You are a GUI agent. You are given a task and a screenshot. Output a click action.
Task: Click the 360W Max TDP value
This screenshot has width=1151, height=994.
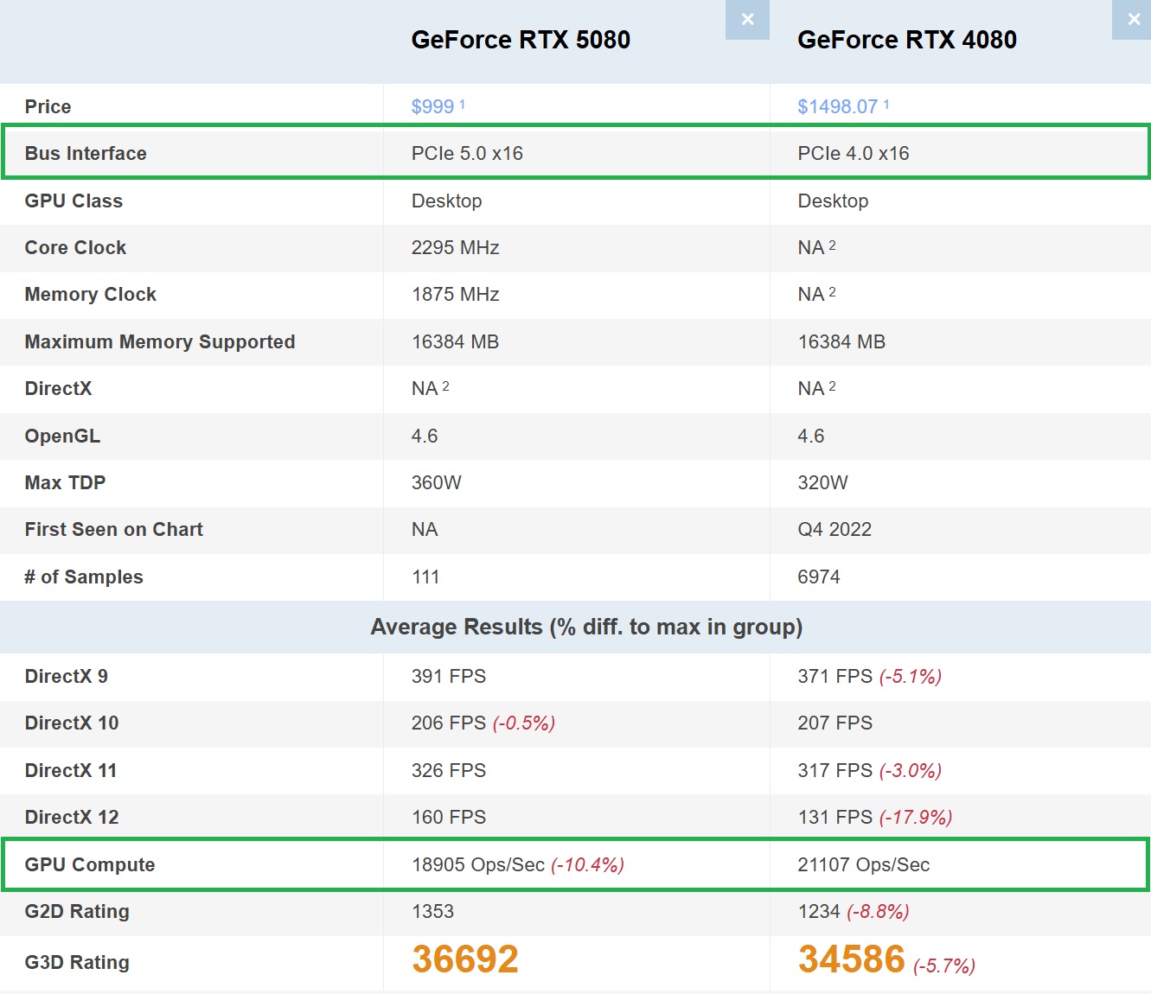coord(437,482)
